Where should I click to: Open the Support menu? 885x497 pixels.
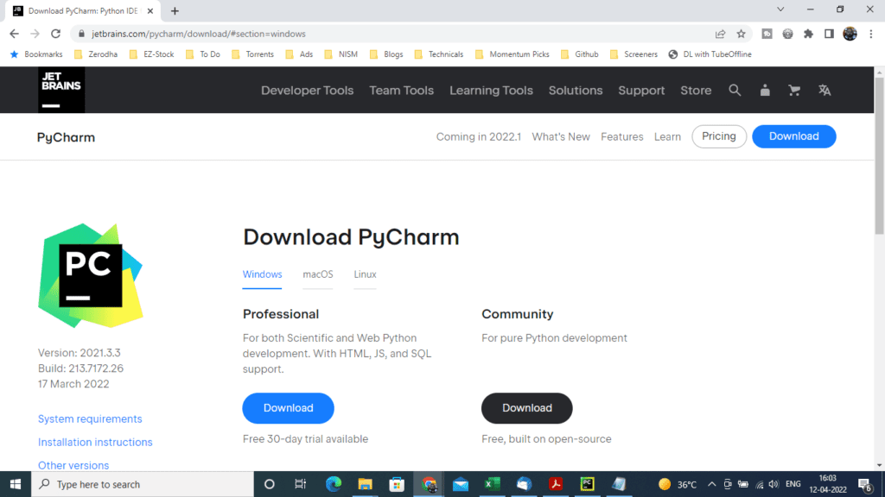[x=641, y=90]
